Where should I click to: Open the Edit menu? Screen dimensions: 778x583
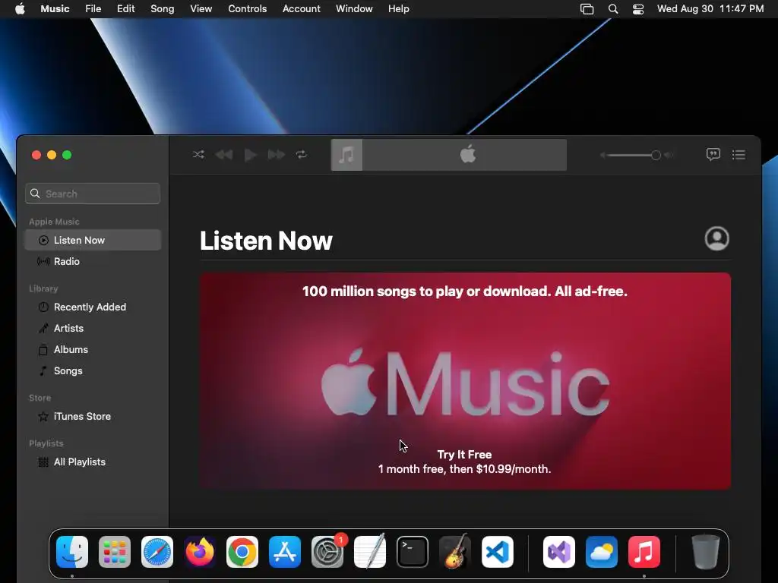tap(125, 9)
